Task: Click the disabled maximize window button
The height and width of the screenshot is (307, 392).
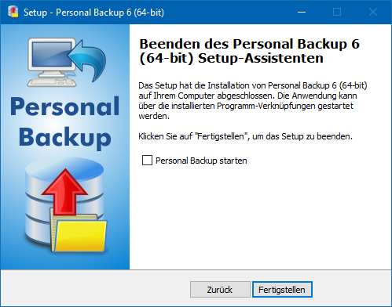Action: click(337, 12)
